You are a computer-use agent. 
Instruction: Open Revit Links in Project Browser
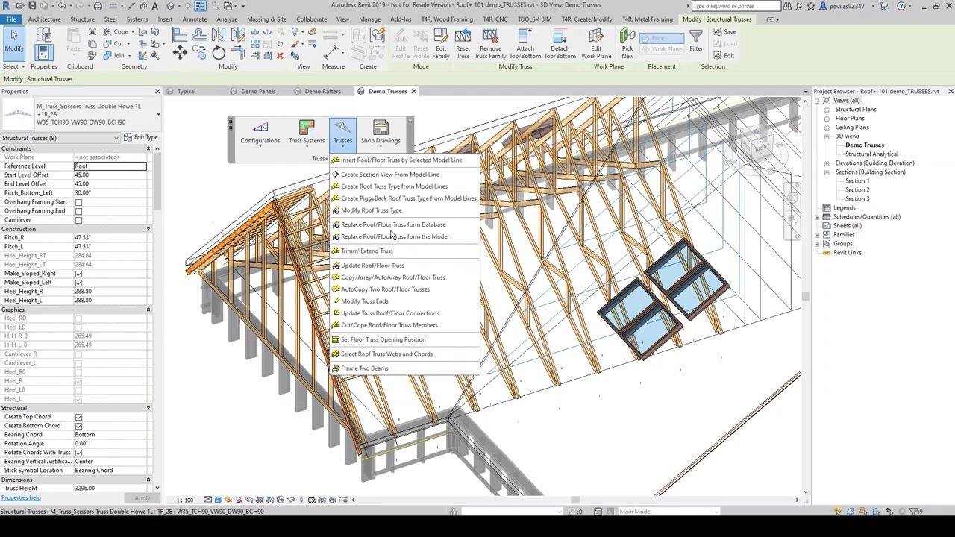pyautogui.click(x=847, y=253)
